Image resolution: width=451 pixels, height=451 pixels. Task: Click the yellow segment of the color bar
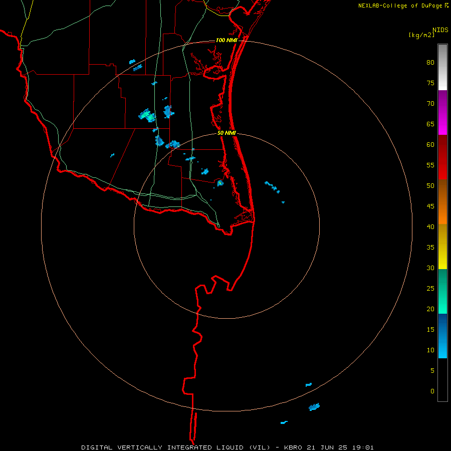coord(442,247)
